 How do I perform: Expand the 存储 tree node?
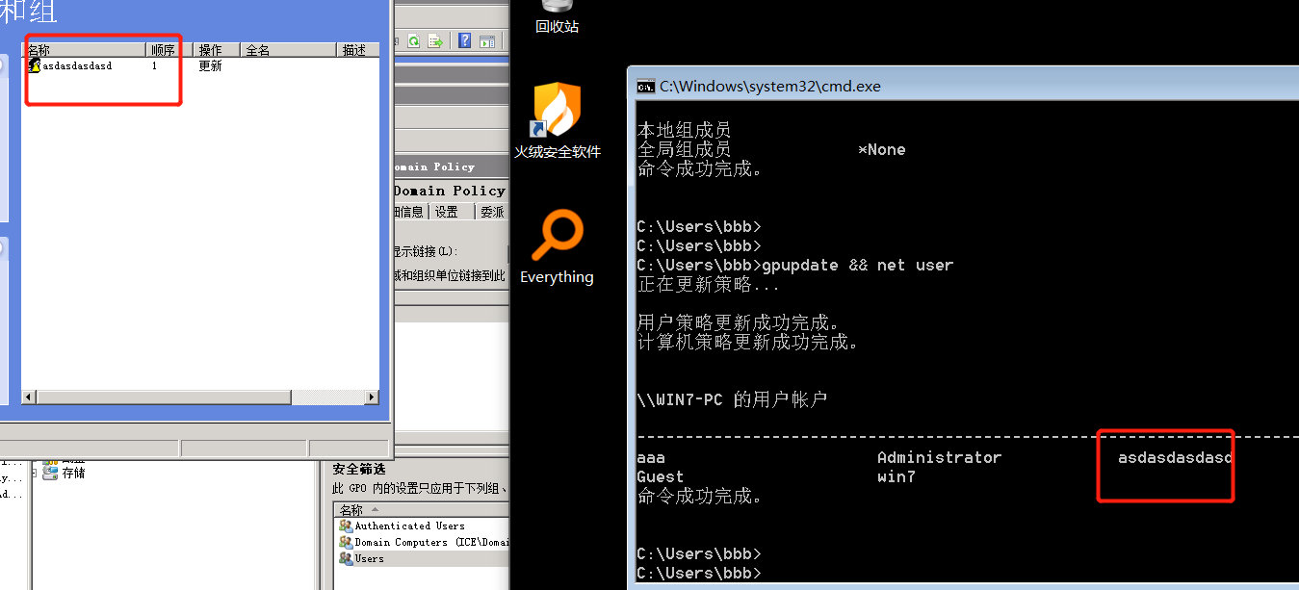tap(35, 473)
